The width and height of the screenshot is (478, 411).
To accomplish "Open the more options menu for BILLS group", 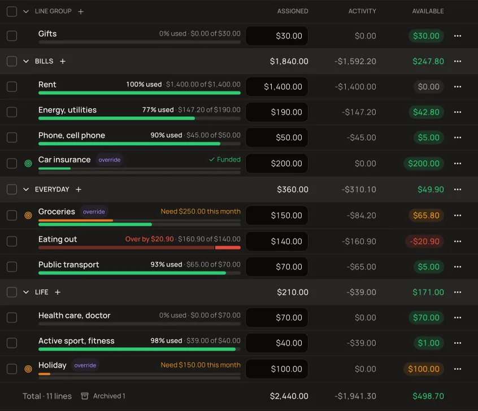I will (457, 61).
